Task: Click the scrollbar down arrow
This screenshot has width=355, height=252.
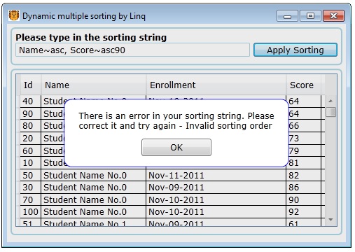Action: (330, 220)
